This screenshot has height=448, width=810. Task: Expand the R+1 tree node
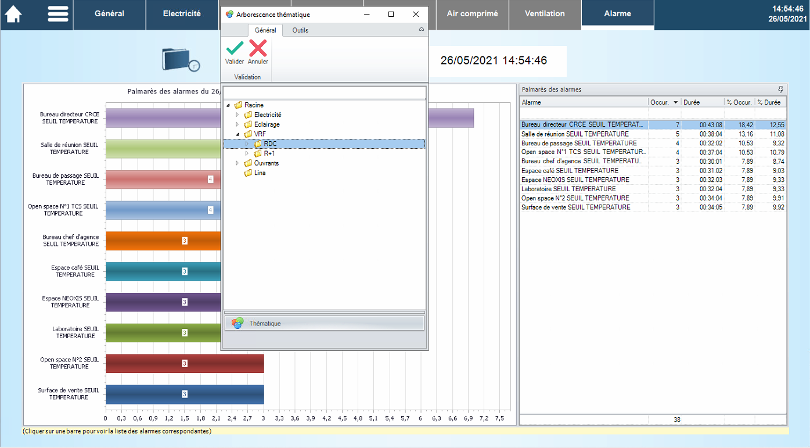click(247, 154)
